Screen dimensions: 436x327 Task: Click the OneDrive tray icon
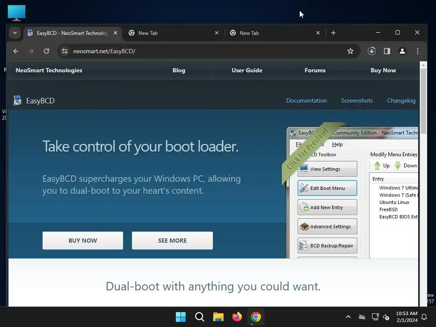click(x=362, y=317)
